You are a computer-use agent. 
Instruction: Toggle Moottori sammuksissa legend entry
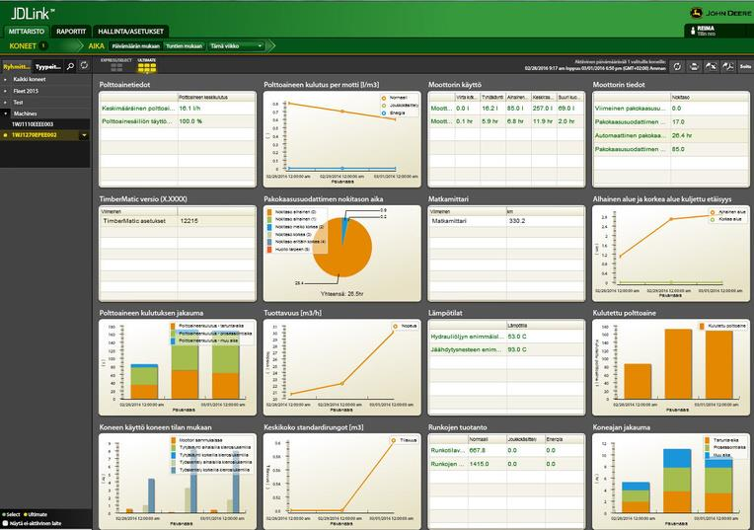click(x=196, y=440)
